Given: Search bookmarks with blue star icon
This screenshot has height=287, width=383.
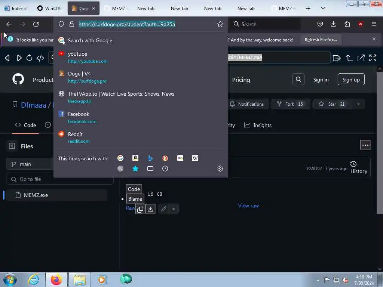Looking at the screenshot, I should click(x=135, y=169).
